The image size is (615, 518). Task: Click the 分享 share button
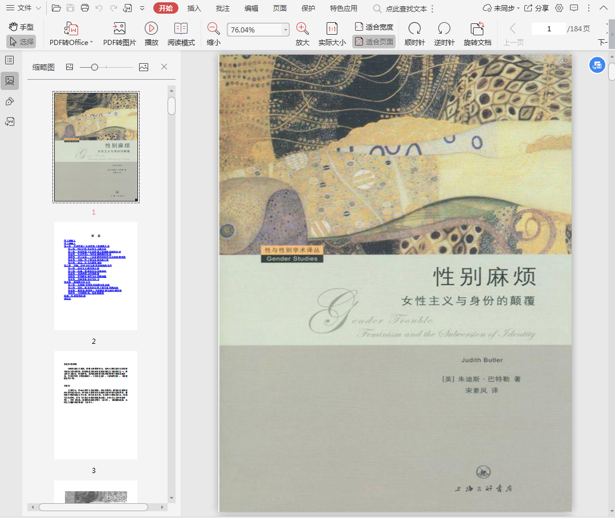tap(536, 8)
